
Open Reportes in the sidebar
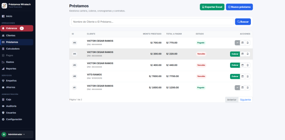[17, 69]
